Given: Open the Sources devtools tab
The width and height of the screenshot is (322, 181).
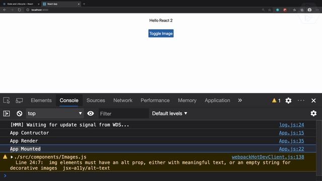Looking at the screenshot, I should [x=96, y=101].
